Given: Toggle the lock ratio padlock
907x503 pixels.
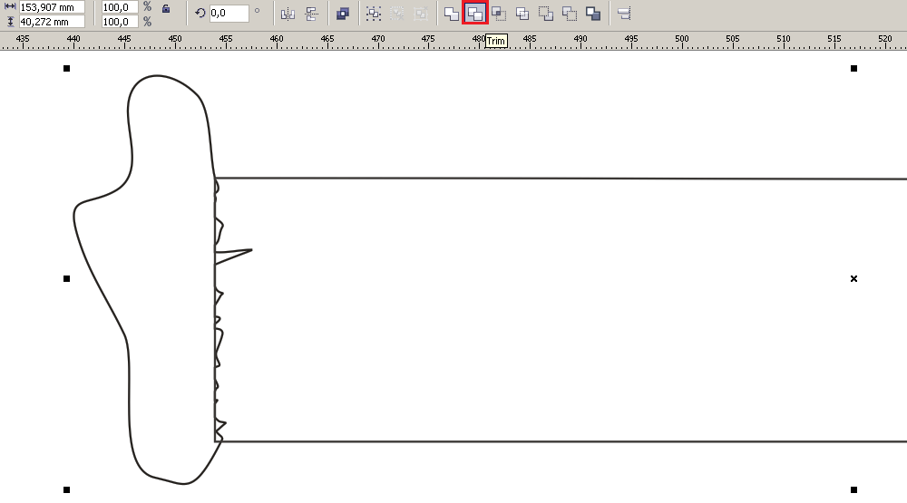Looking at the screenshot, I should coord(166,9).
